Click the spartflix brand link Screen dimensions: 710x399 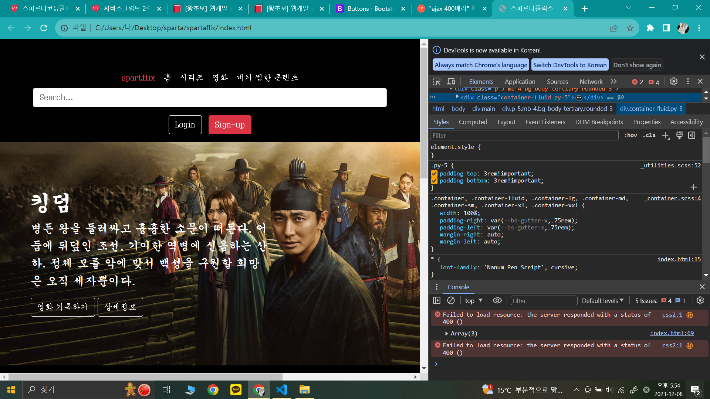pos(138,78)
